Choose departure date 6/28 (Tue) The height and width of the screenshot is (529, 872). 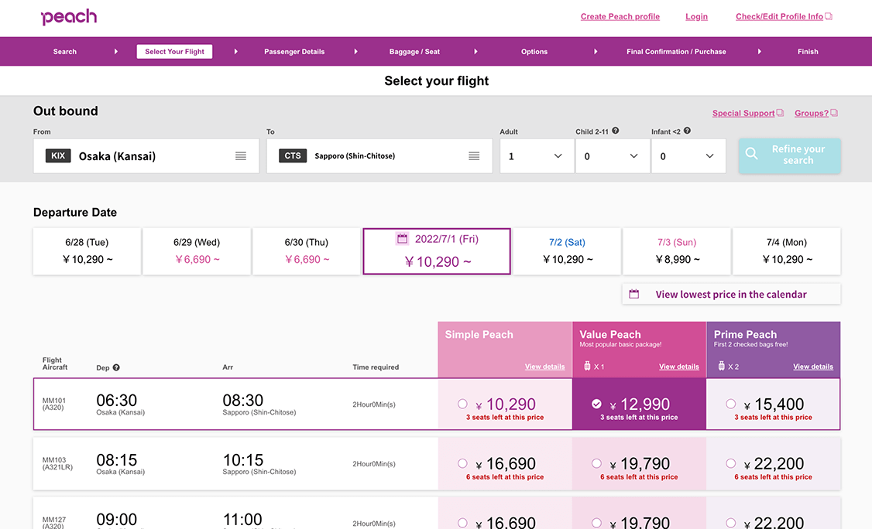(87, 251)
